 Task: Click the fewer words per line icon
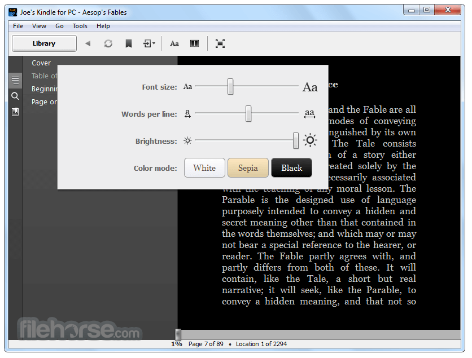tap(187, 114)
